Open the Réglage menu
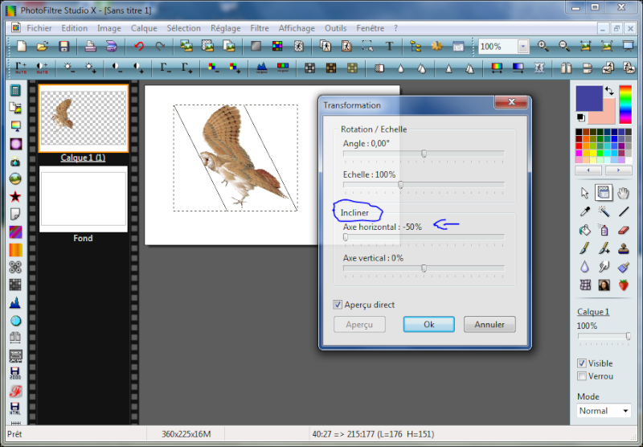Screen dimensions: 643x447 point(226,28)
